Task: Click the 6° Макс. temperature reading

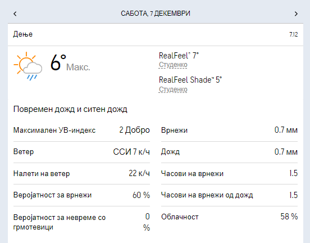Action: (70, 63)
